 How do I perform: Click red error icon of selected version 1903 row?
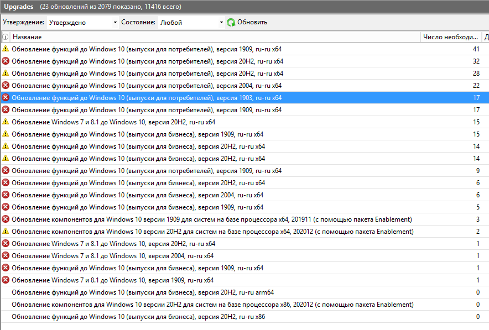tap(6, 97)
